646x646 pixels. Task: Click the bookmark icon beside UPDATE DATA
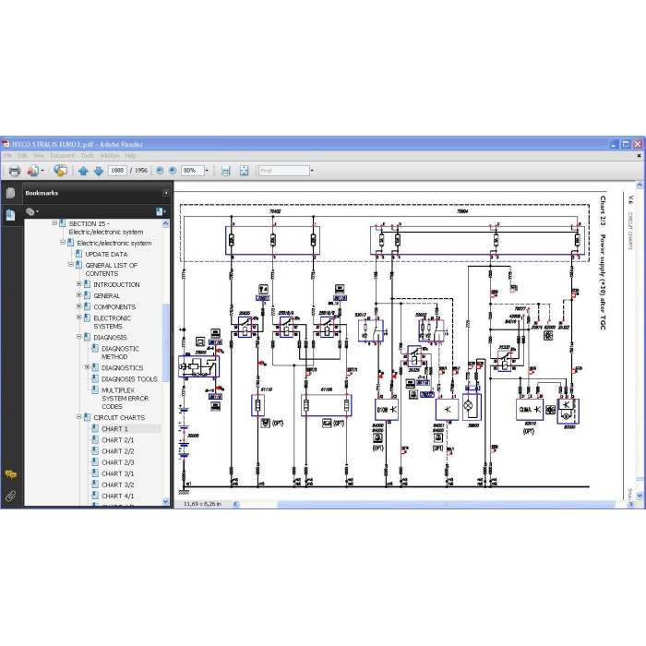coord(78,254)
